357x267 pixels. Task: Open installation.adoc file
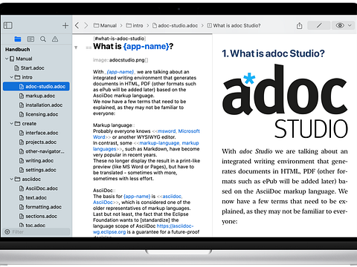(41, 105)
